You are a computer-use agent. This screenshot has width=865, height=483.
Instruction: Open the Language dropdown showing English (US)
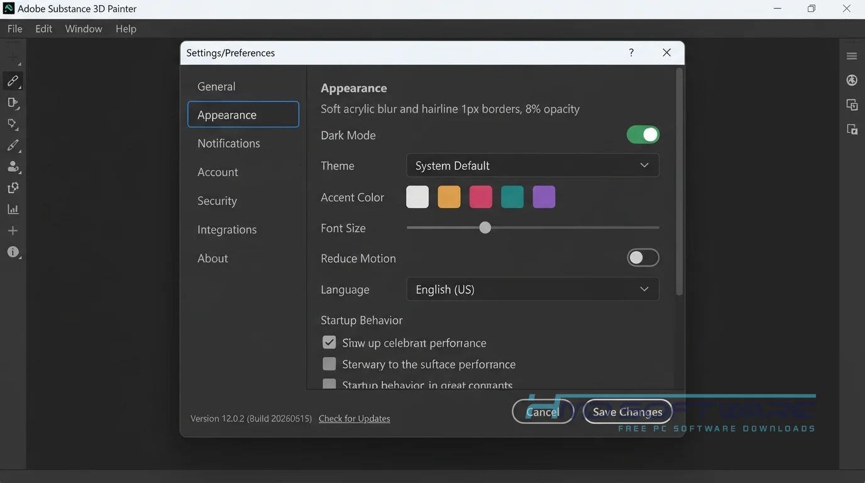click(533, 289)
